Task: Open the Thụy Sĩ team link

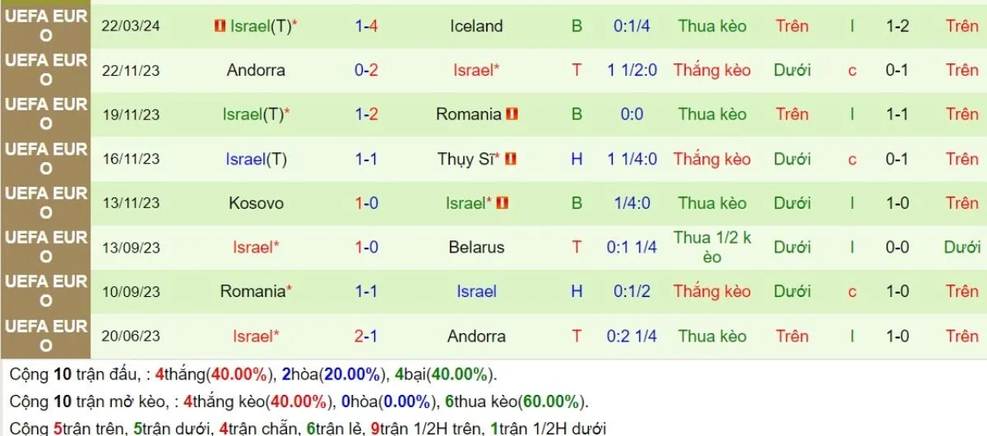Action: tap(467, 159)
